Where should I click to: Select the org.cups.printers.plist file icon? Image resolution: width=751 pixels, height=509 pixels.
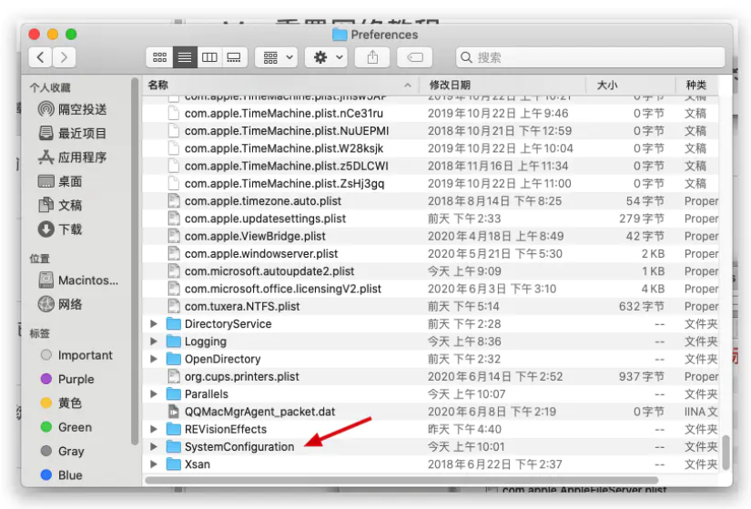click(173, 377)
